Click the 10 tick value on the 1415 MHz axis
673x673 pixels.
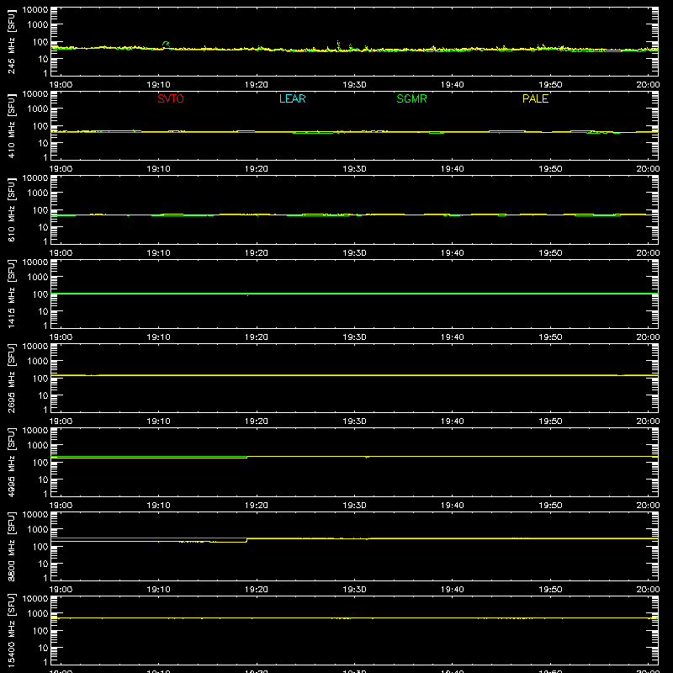(x=43, y=311)
